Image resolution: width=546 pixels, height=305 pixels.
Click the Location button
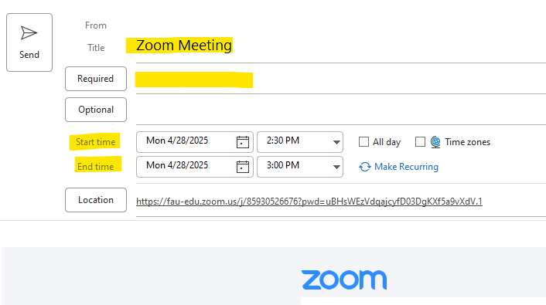[x=96, y=200]
